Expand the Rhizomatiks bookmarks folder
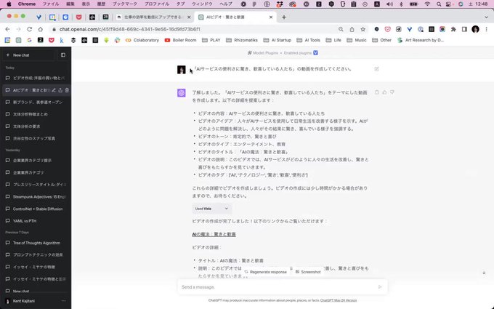Image resolution: width=494 pixels, height=309 pixels. (x=242, y=40)
